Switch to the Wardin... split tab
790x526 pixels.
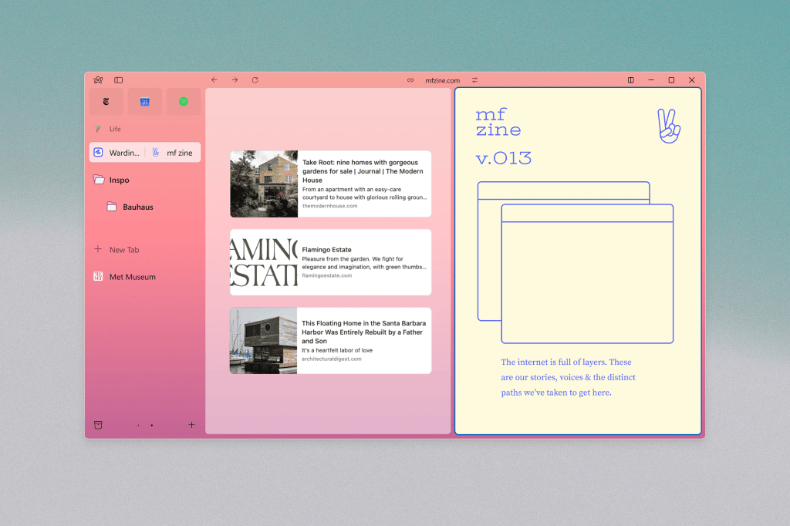click(117, 153)
